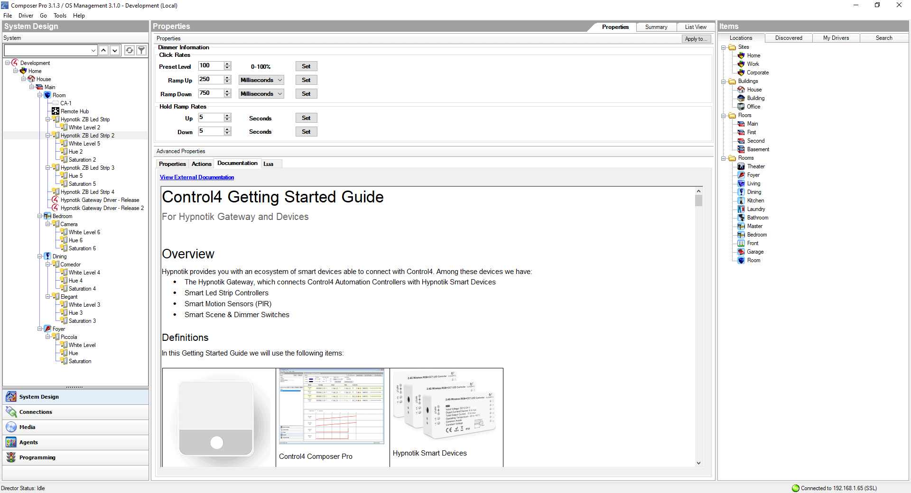Click Set button for Preset Level
911x493 pixels.
(306, 66)
